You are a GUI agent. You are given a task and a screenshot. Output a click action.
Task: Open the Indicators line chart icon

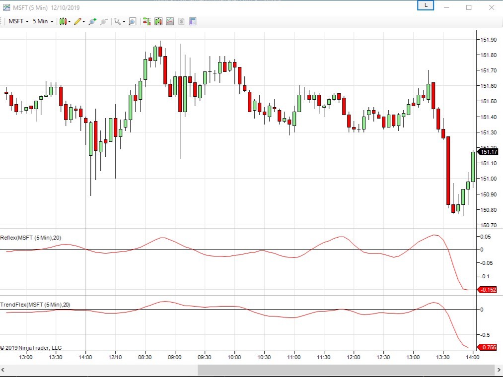[170, 21]
